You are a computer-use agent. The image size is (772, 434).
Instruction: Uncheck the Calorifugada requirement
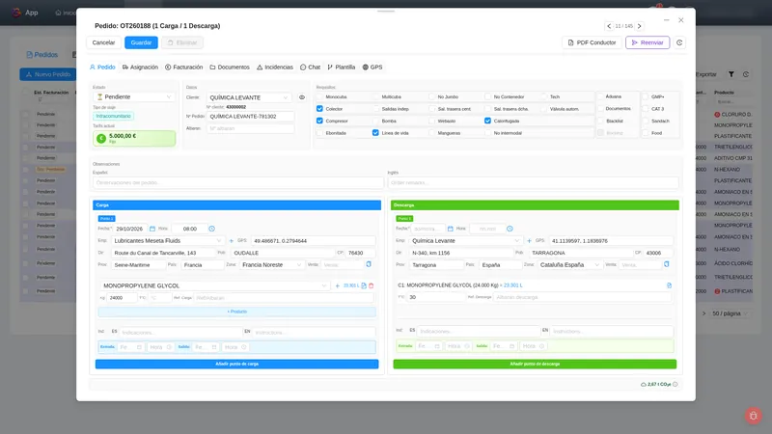(487, 121)
